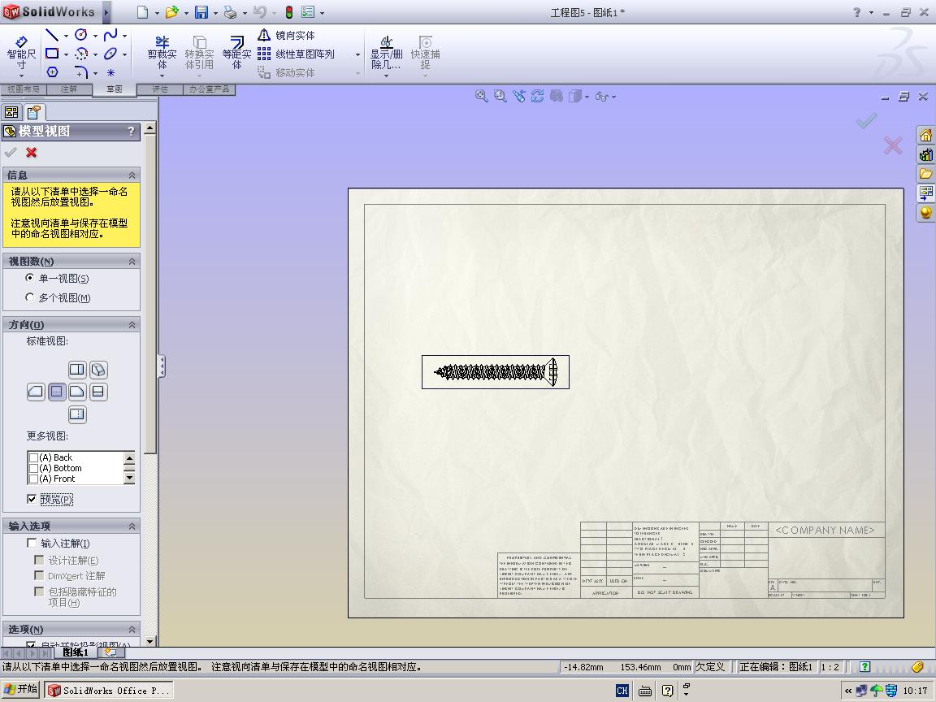Select the Sketch Fillet tool
Image resolution: width=936 pixels, height=702 pixels.
tap(81, 72)
